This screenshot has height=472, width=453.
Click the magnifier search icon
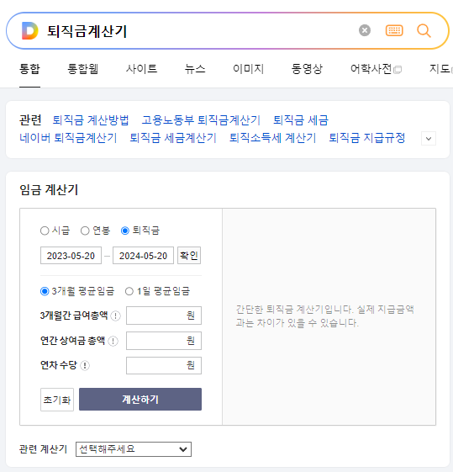point(424,30)
